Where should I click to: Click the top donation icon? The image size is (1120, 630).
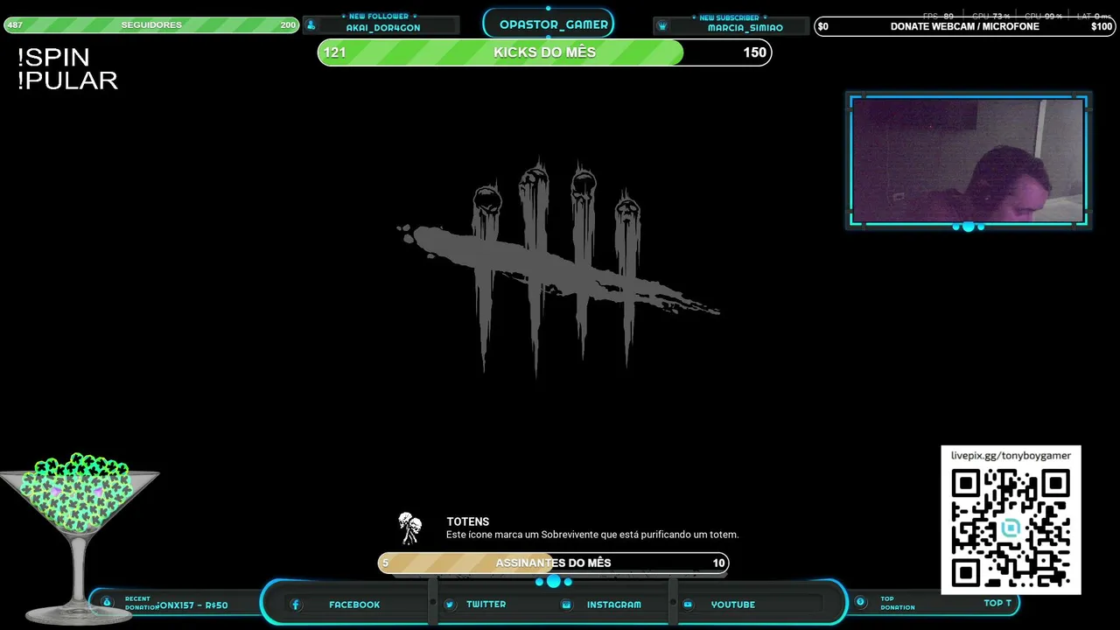(x=860, y=602)
